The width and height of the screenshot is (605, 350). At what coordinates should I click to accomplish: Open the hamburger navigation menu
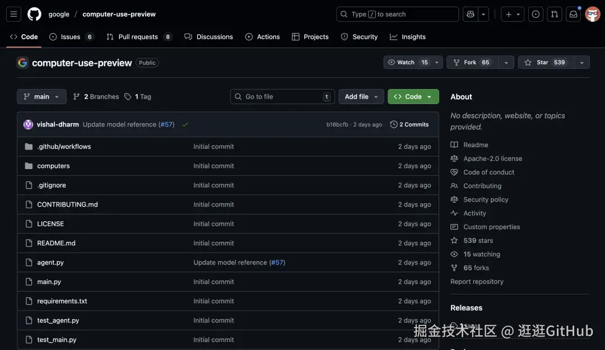(x=13, y=14)
